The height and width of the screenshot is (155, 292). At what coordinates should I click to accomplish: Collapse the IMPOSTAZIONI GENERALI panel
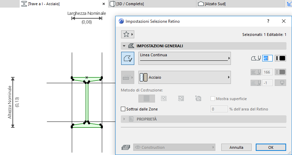coord(124,46)
